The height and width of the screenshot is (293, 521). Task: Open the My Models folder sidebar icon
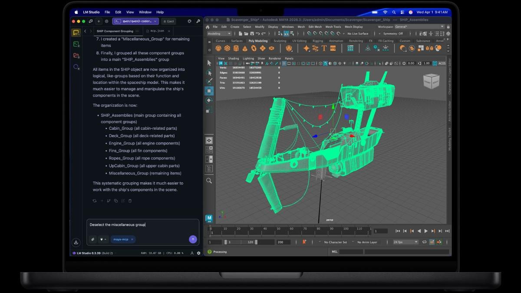(76, 56)
